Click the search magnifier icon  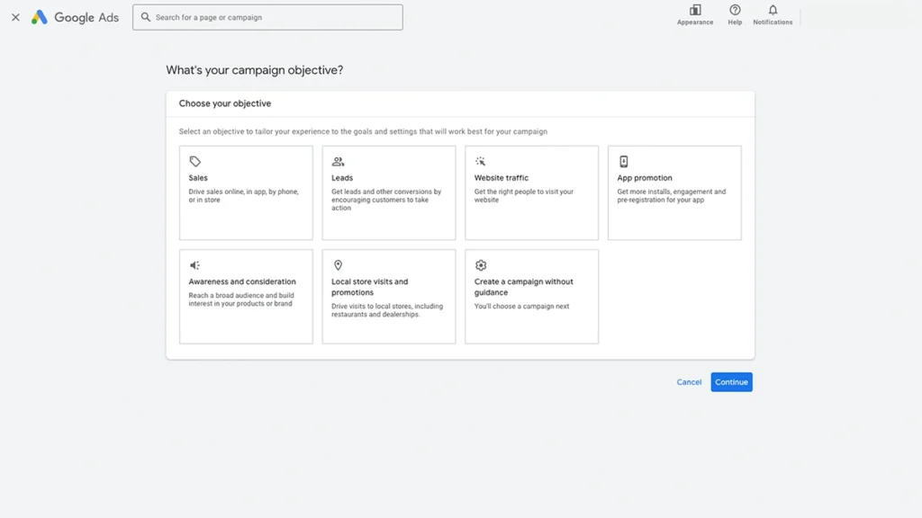[x=145, y=17]
